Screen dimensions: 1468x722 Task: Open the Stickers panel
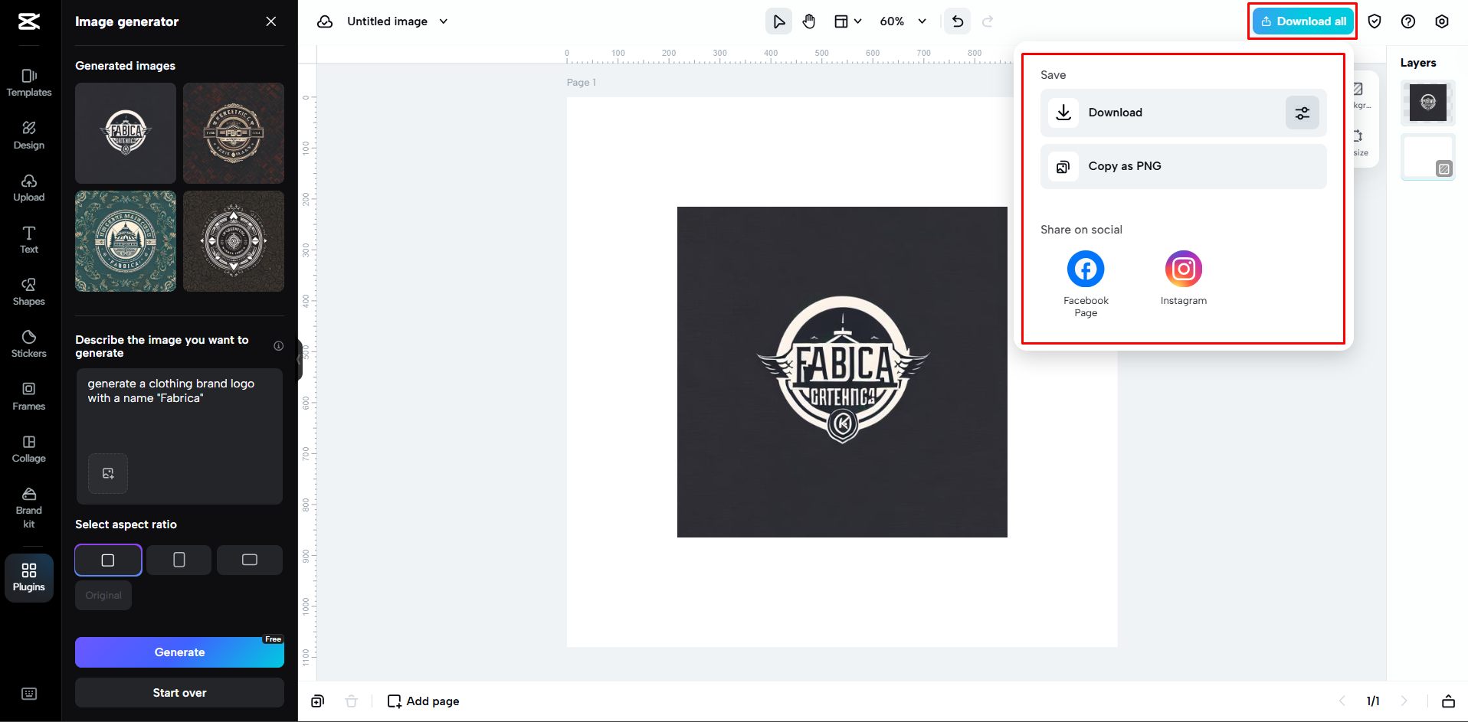pyautogui.click(x=28, y=343)
